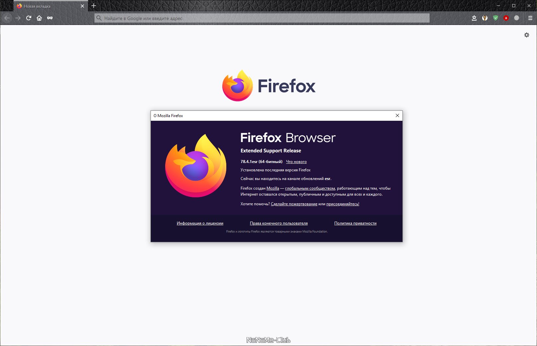
Task: Click the Extended Support Release text
Action: coord(271,151)
